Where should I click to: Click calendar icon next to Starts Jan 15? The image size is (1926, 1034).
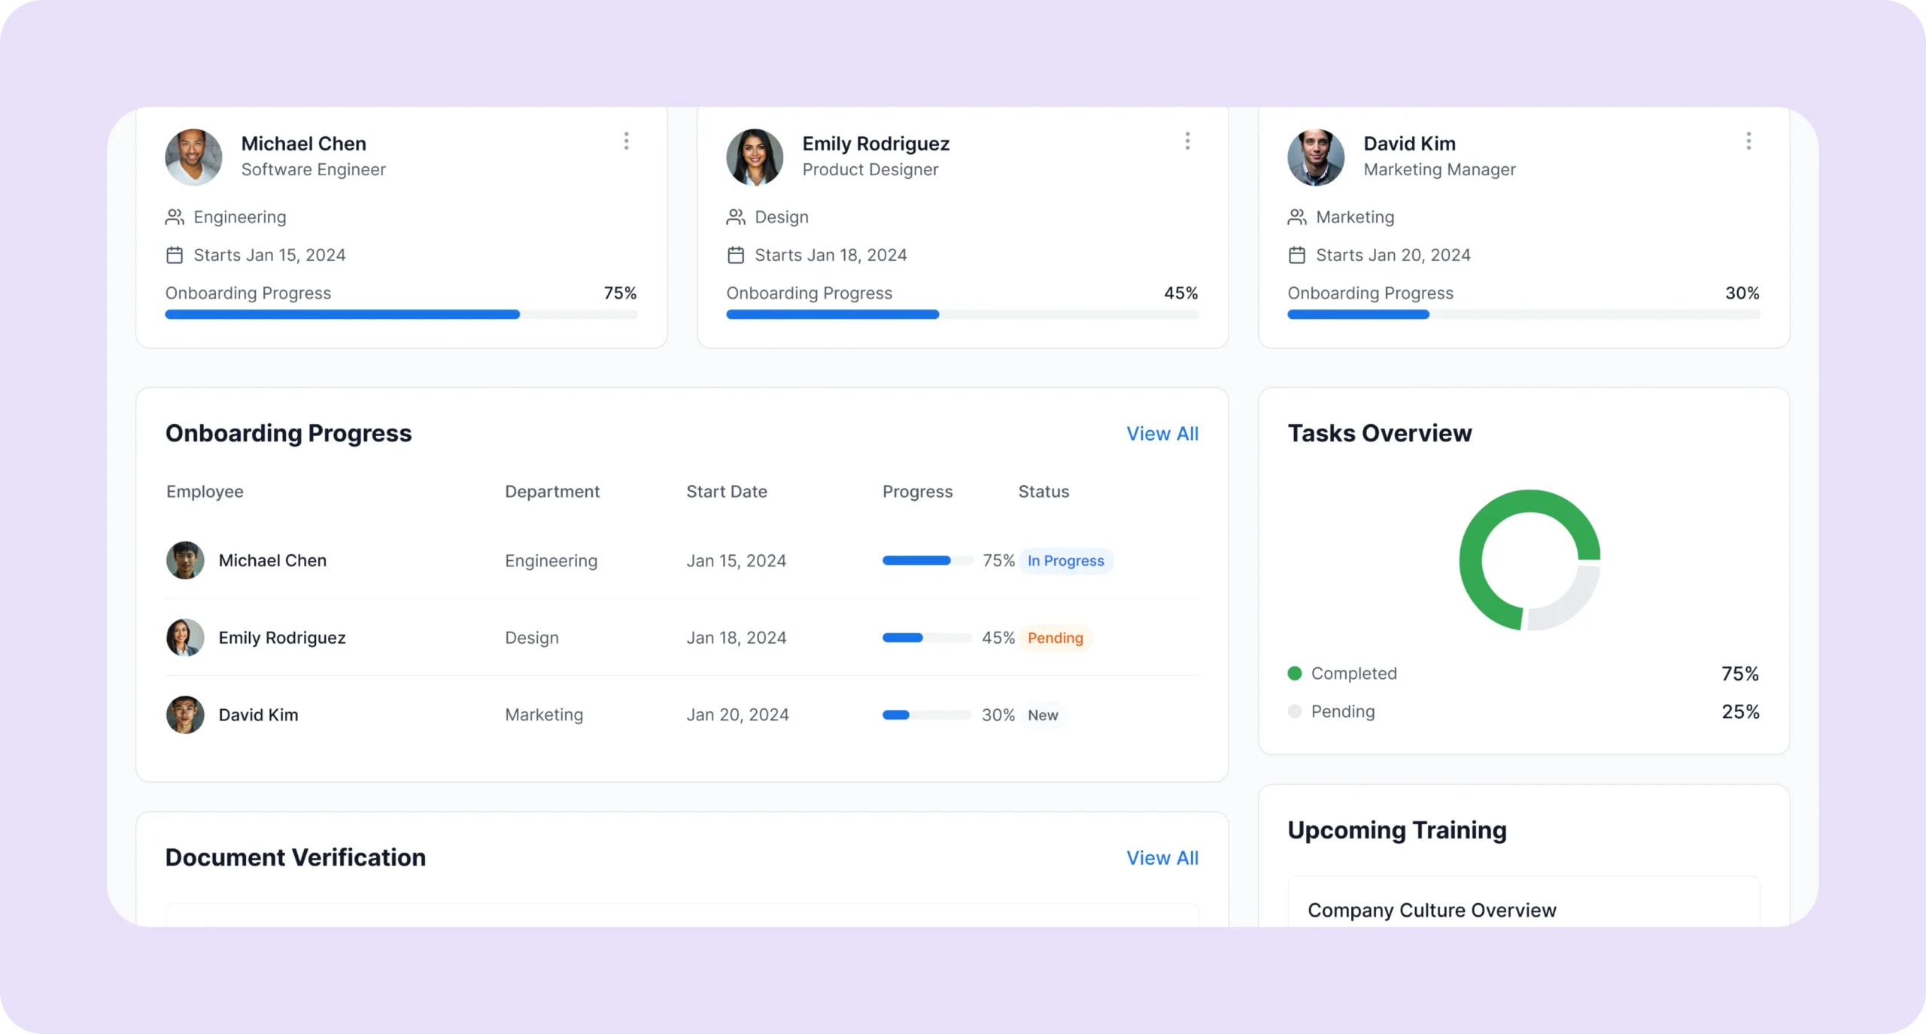175,256
